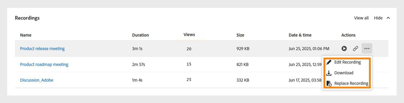
Task: Open Product release meeting link
Action: coord(42,49)
